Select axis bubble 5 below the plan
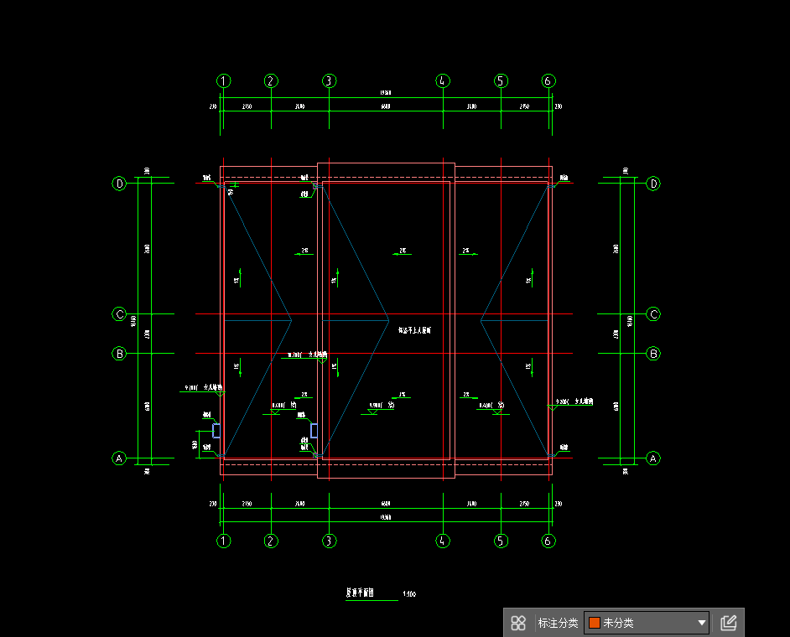Screen dimensions: 790x637 point(501,541)
